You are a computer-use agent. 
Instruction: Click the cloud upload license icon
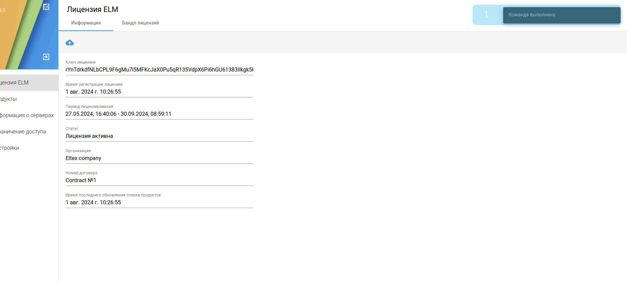70,43
